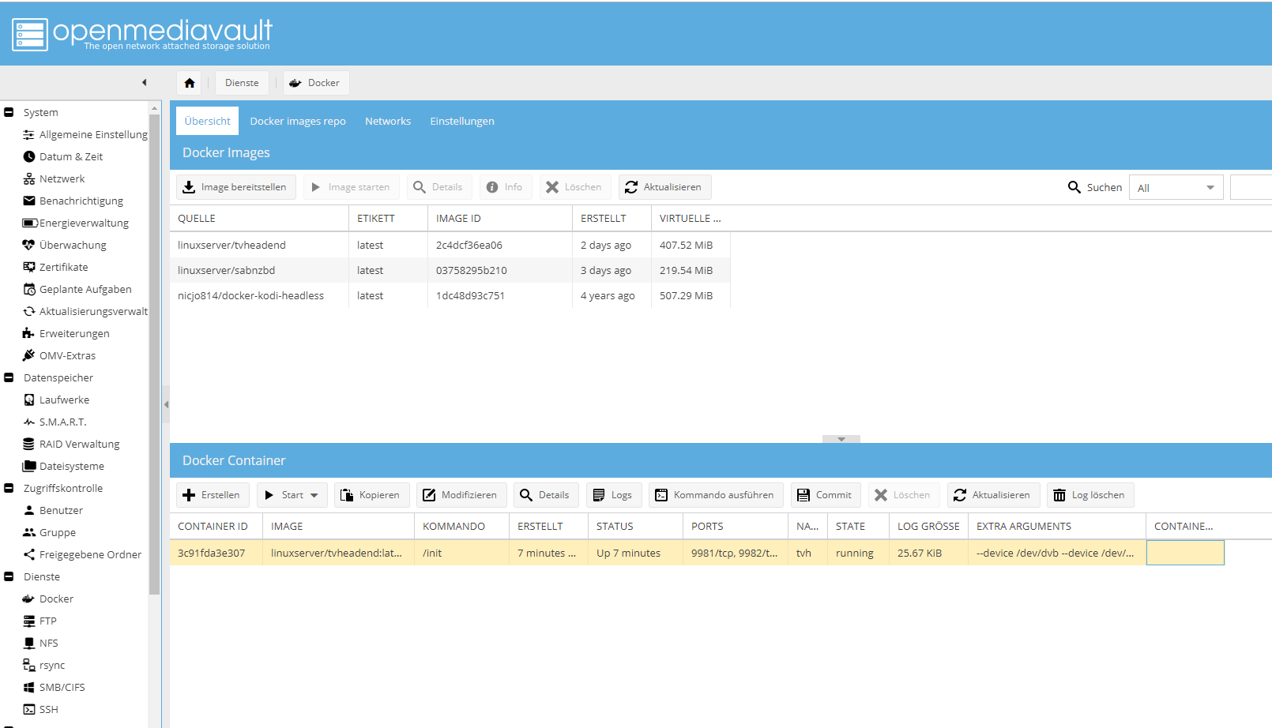Open SSH service in sidebar
The image size is (1272, 728).
(x=40, y=709)
